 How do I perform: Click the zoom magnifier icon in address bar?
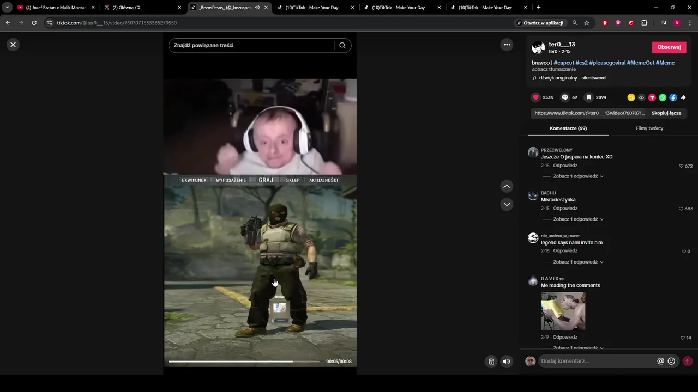pyautogui.click(x=575, y=23)
